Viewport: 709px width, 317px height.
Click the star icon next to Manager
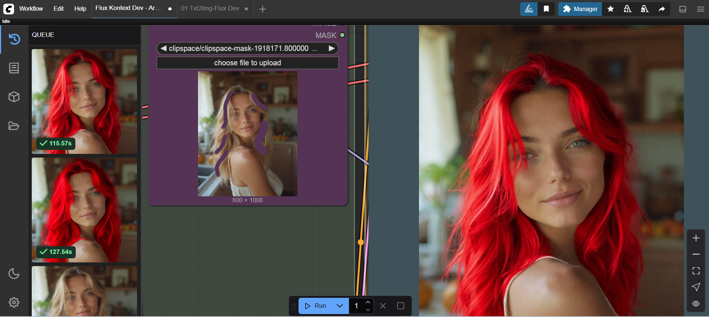coord(610,9)
